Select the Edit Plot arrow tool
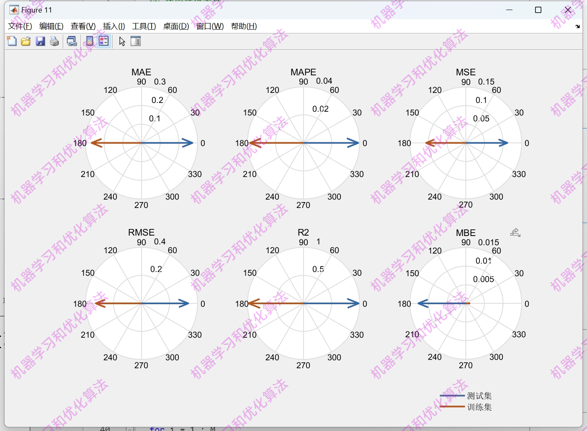Viewport: 587px width, 431px height. coord(122,41)
